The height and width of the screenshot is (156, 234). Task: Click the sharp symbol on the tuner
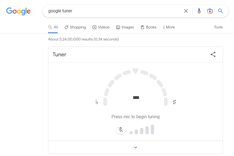pyautogui.click(x=174, y=102)
